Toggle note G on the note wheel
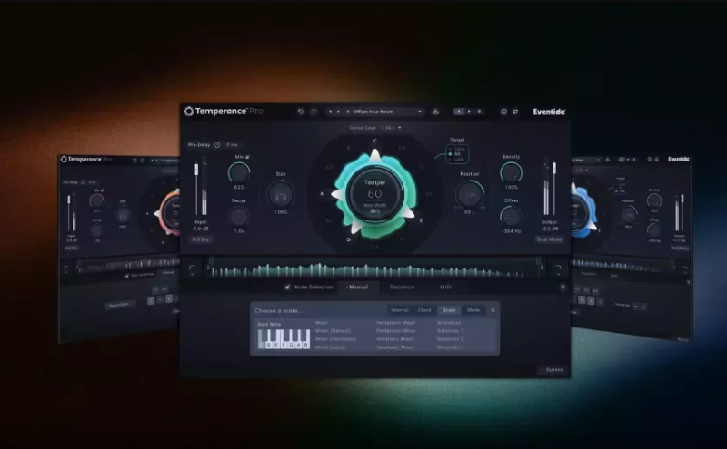 [x=349, y=239]
